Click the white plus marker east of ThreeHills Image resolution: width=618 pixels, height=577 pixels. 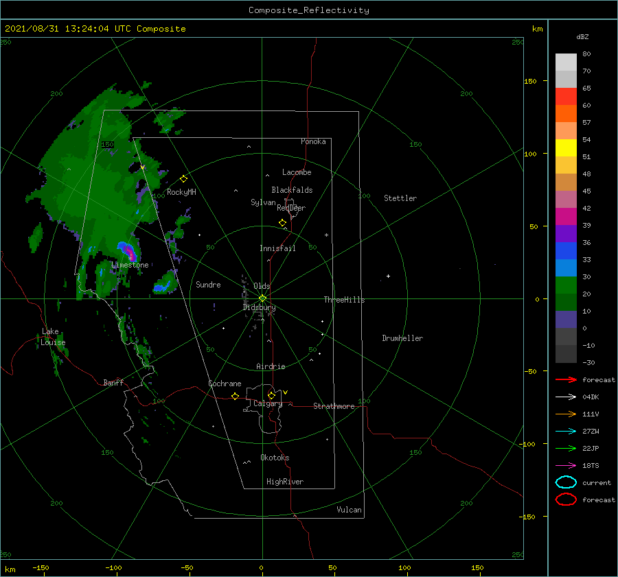click(388, 276)
